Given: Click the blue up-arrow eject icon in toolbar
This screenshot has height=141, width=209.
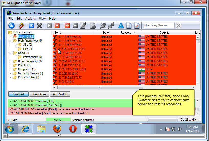Looking at the screenshot, I should (12, 26).
